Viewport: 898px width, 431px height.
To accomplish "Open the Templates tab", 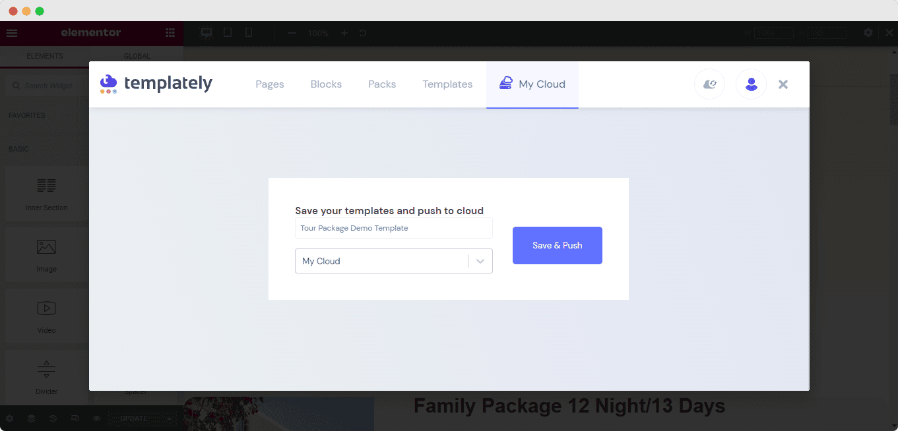I will pos(447,84).
